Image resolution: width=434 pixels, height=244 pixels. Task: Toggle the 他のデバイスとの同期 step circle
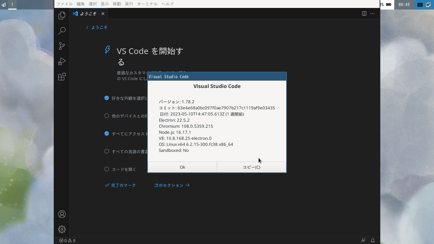107,116
